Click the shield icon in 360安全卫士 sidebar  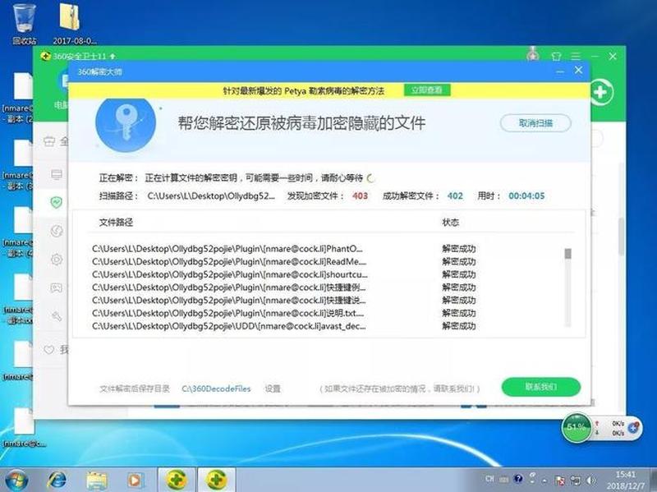(56, 203)
